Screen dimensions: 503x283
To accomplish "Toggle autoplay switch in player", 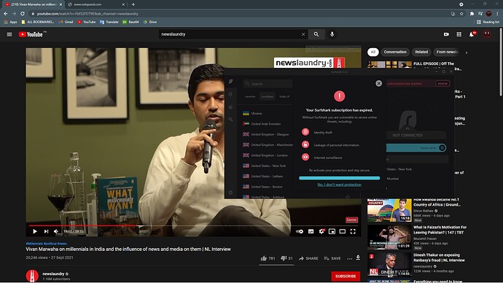I will pos(300,231).
